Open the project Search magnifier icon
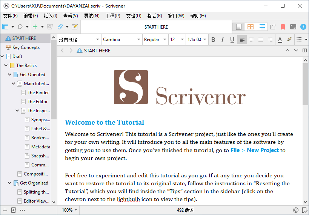Screen dimensions: 309x215 pyautogui.click(x=20, y=27)
